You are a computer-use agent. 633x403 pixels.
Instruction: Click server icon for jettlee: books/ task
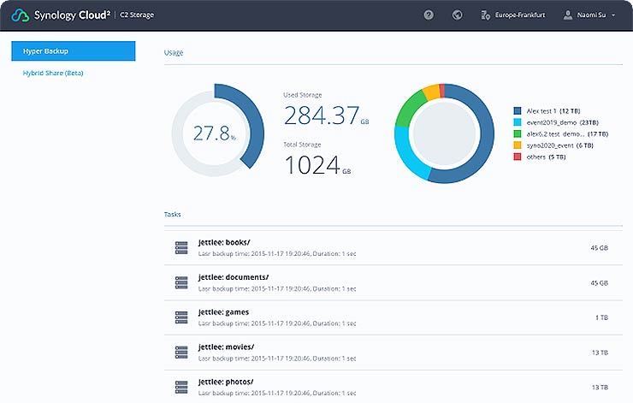180,247
